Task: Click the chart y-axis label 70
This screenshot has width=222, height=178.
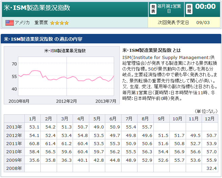Action: click(x=14, y=64)
